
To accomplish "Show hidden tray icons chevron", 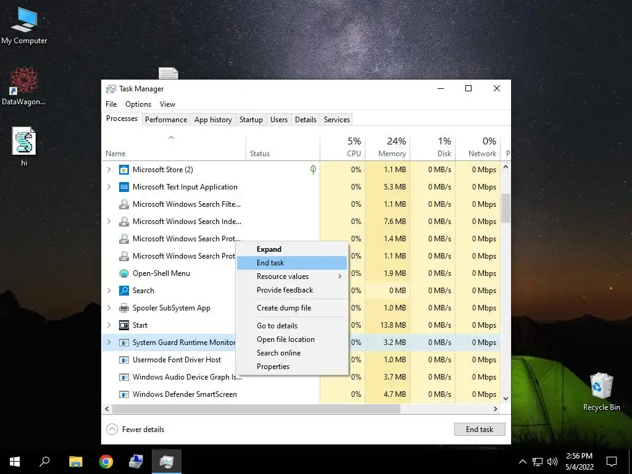I will (x=522, y=462).
